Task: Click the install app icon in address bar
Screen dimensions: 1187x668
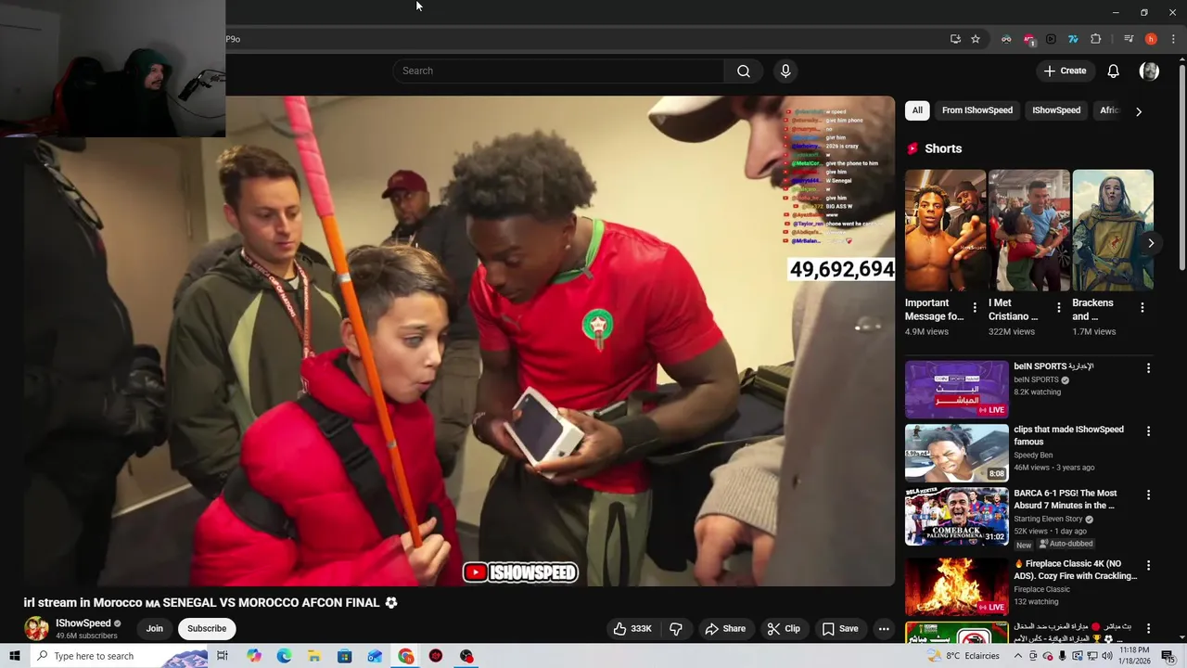Action: click(955, 39)
